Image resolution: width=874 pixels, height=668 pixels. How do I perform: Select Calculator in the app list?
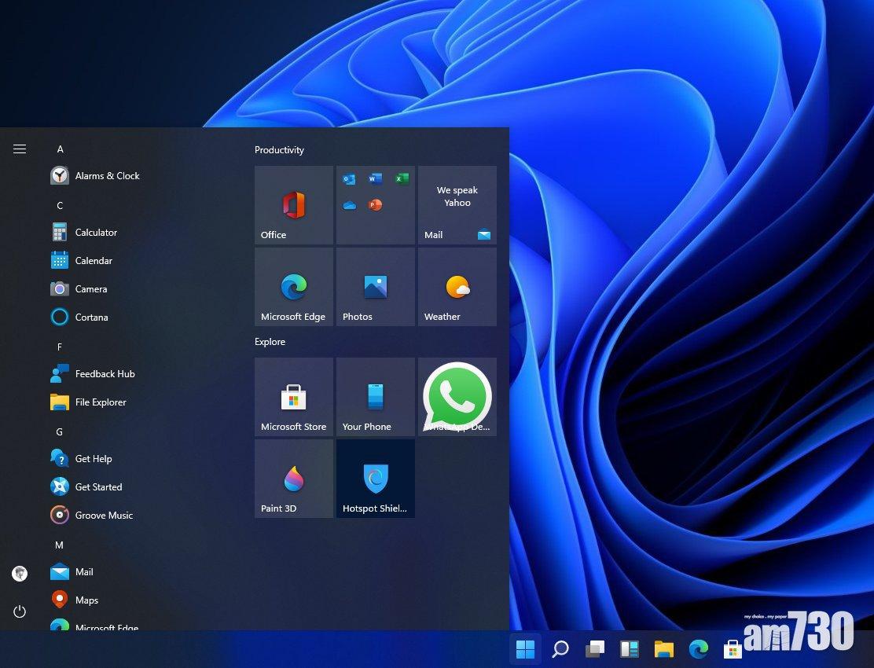coord(96,233)
